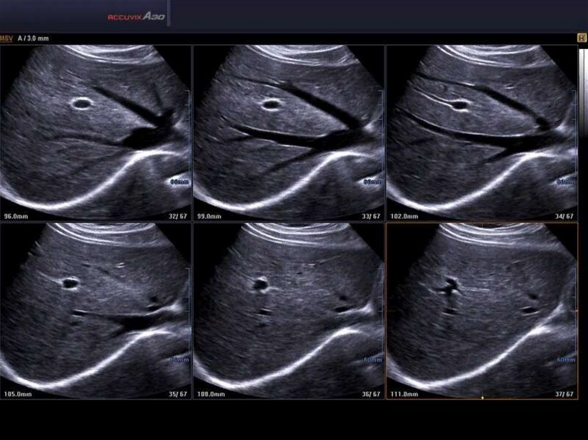This screenshot has width=588, height=440.
Task: Select slice thumbnail 33/67 at 99.0mm
Action: click(289, 133)
